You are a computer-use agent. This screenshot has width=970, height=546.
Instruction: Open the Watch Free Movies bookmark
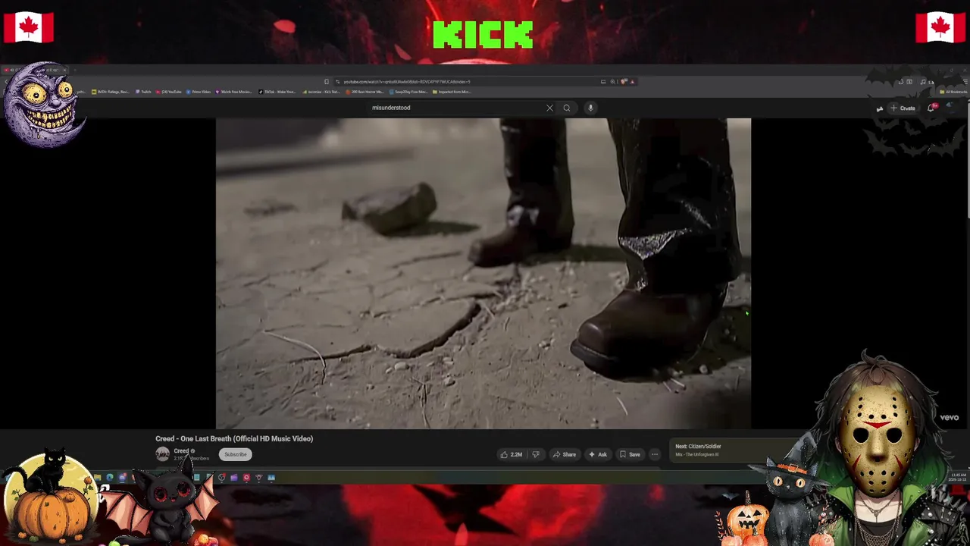pos(233,92)
